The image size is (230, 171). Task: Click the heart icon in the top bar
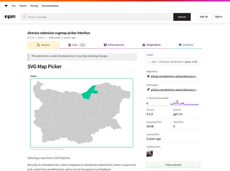tap(6, 6)
